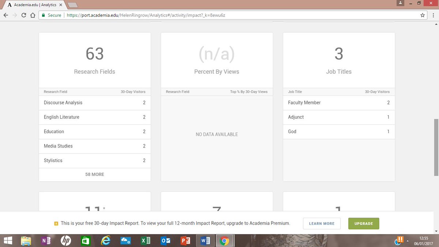The image size is (439, 247).
Task: Open the Windows Start button
Action: [8, 240]
